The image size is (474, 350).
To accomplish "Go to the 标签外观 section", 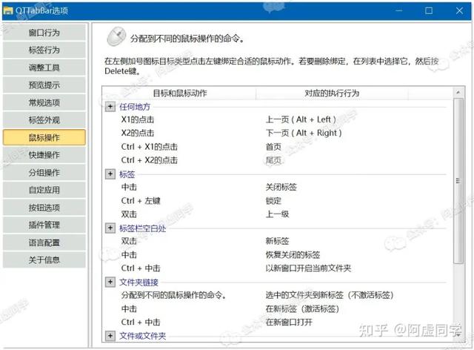I will [x=44, y=120].
